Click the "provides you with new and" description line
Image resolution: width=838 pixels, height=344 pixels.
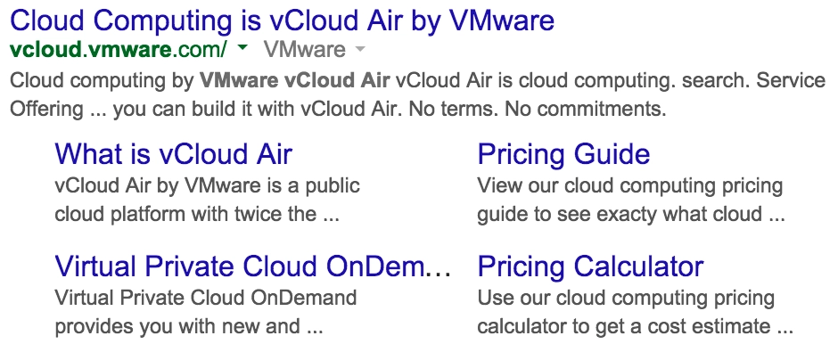(x=177, y=326)
